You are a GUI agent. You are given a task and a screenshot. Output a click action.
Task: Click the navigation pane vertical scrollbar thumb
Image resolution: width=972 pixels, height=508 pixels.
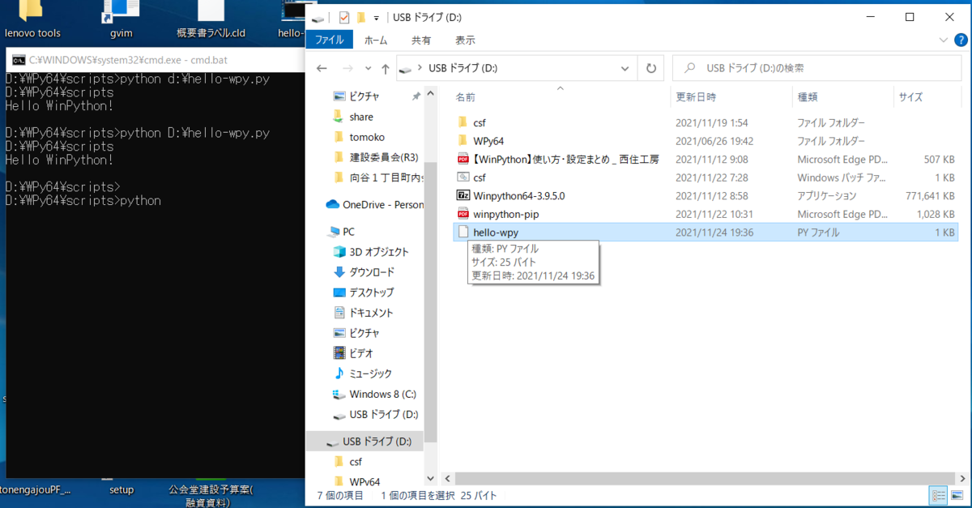click(430, 301)
